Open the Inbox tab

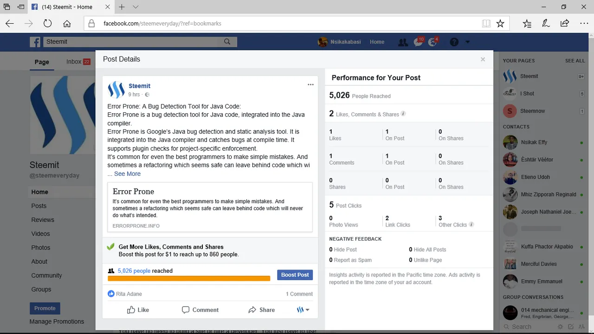coord(78,62)
